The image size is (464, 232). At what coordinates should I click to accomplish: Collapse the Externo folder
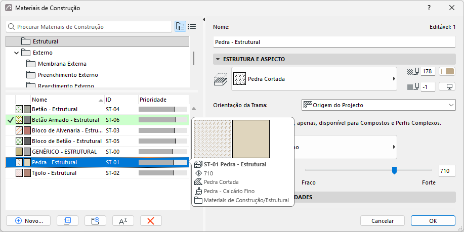(17, 53)
